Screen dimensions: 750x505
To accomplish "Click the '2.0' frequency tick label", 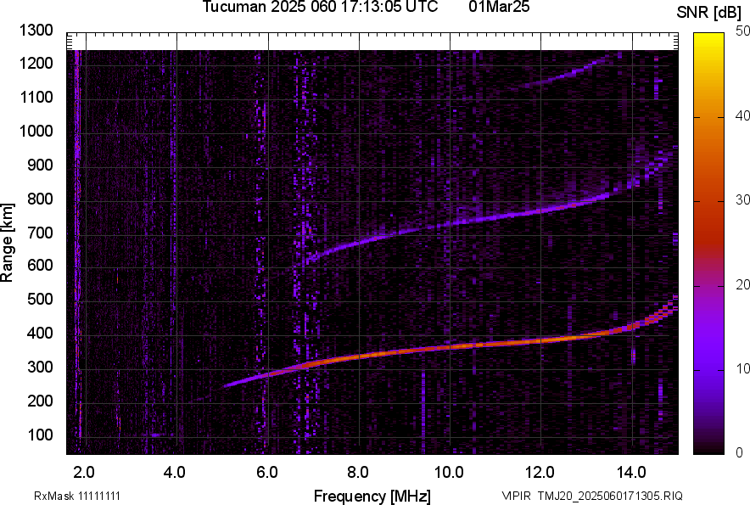I will pyautogui.click(x=84, y=472).
